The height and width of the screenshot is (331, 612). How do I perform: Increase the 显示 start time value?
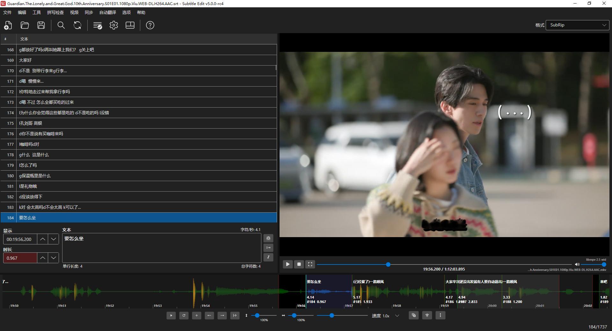(x=43, y=239)
